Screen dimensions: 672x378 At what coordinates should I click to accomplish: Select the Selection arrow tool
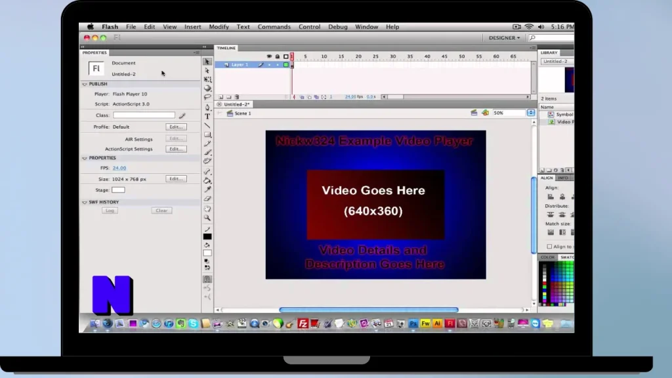point(207,61)
